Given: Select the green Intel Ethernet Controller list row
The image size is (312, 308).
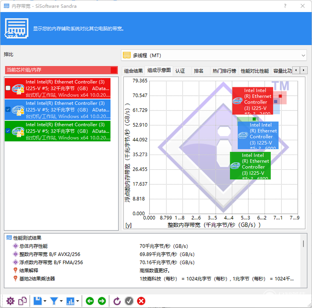Looking at the screenshot, I should pos(57,131).
